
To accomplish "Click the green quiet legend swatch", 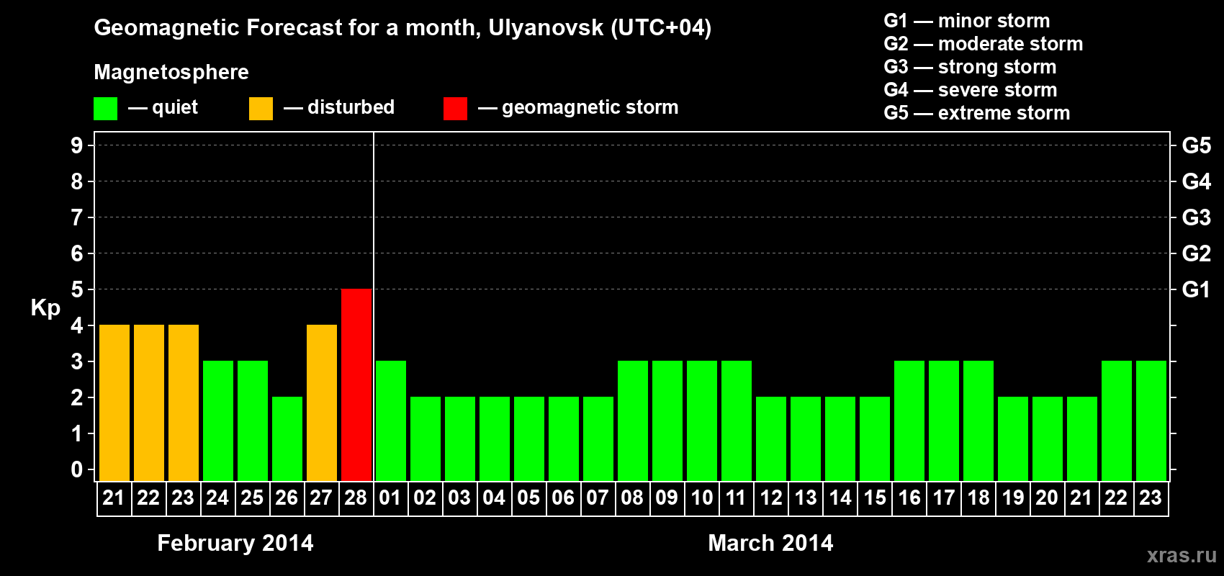I will [x=105, y=109].
